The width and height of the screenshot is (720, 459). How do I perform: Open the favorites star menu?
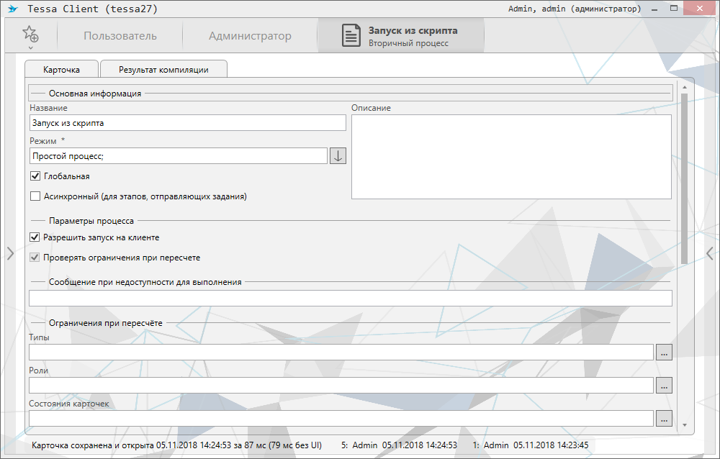point(30,35)
